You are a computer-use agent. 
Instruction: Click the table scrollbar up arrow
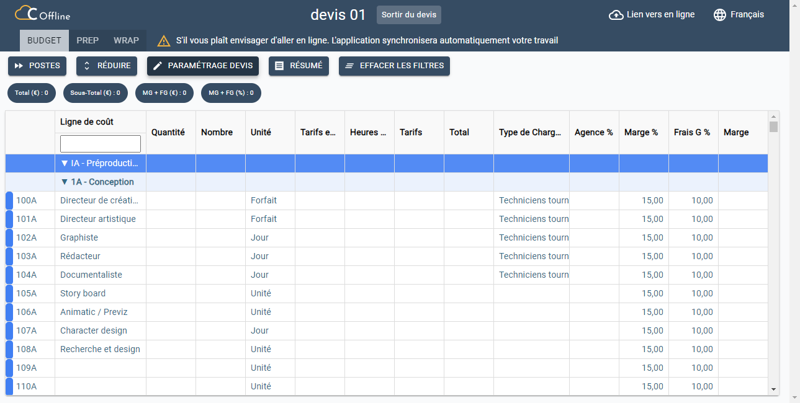[x=773, y=116]
